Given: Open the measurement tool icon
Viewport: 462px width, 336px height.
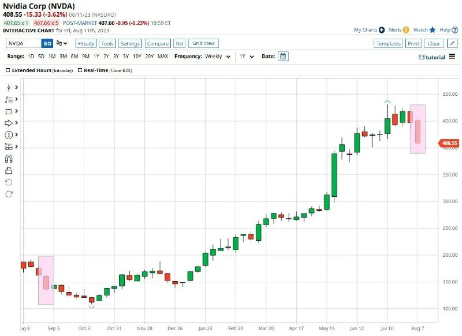Looking at the screenshot, I should pos(9,147).
